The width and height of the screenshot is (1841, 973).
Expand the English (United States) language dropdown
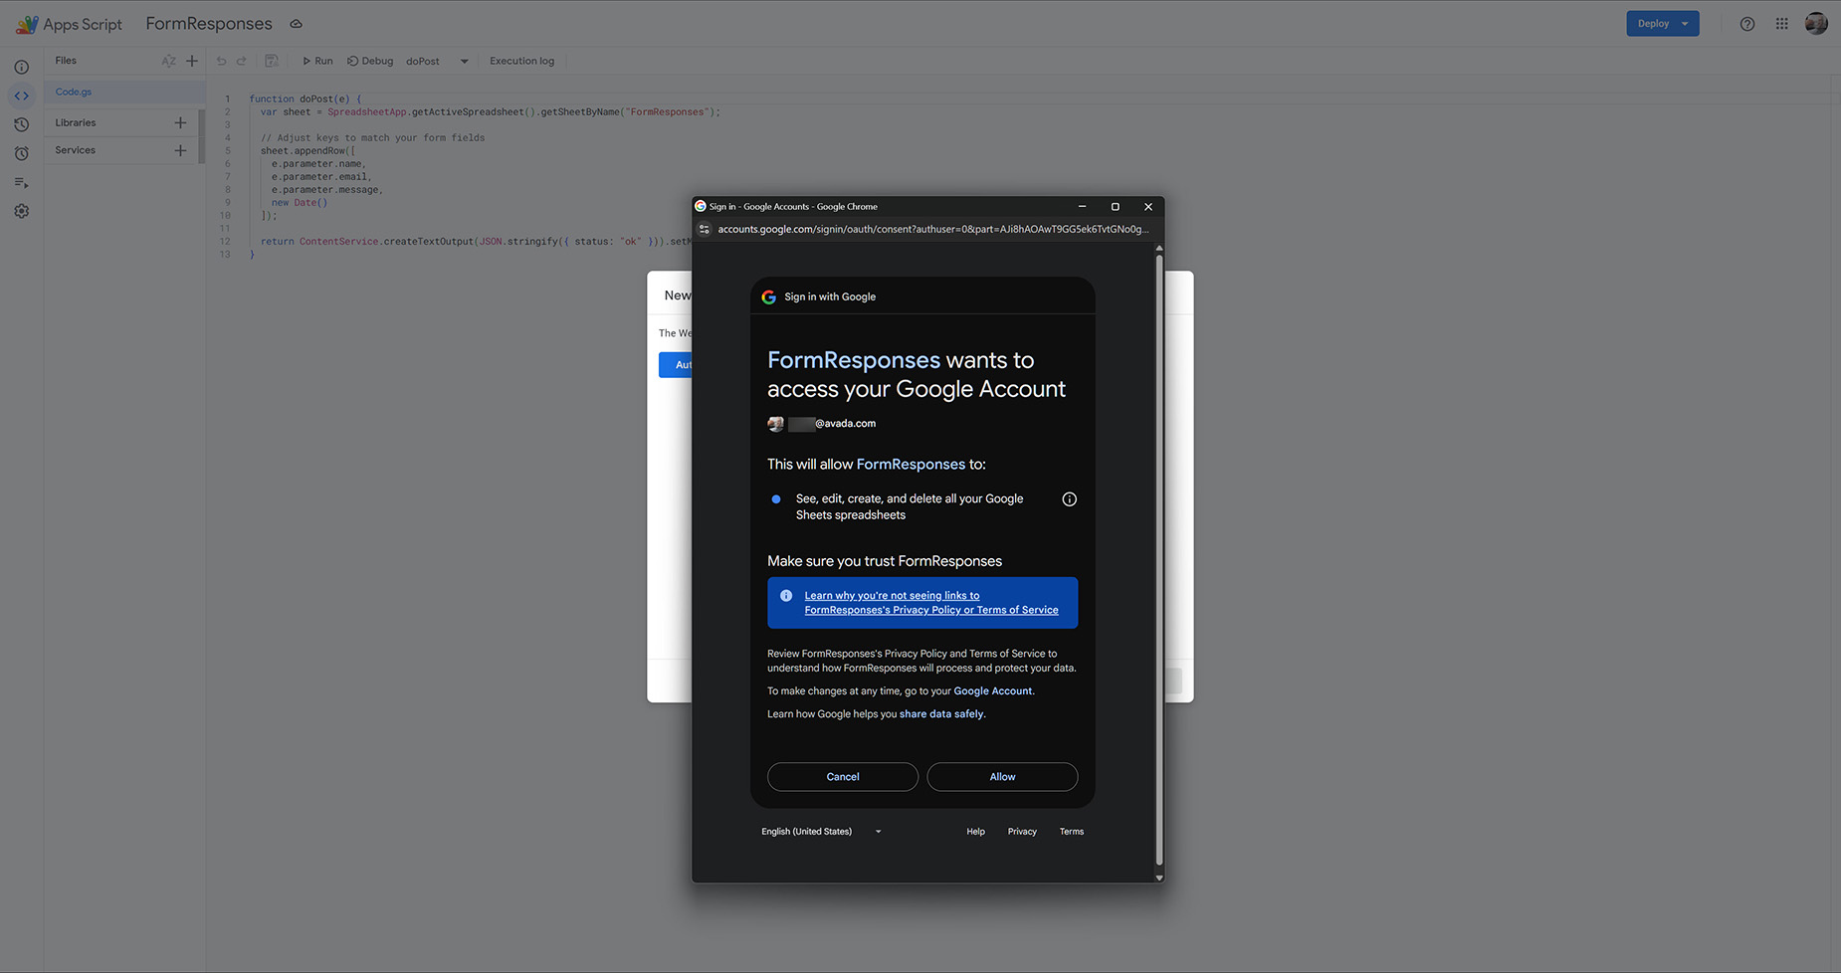tap(821, 832)
